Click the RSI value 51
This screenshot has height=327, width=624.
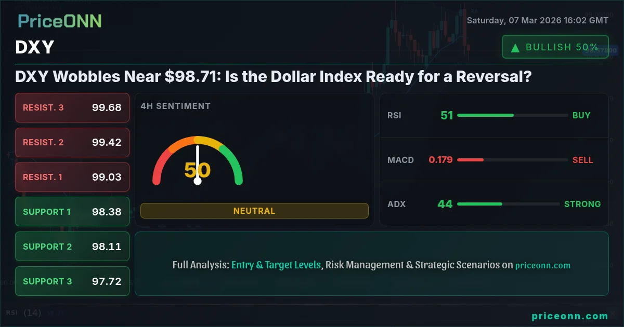[x=447, y=115]
